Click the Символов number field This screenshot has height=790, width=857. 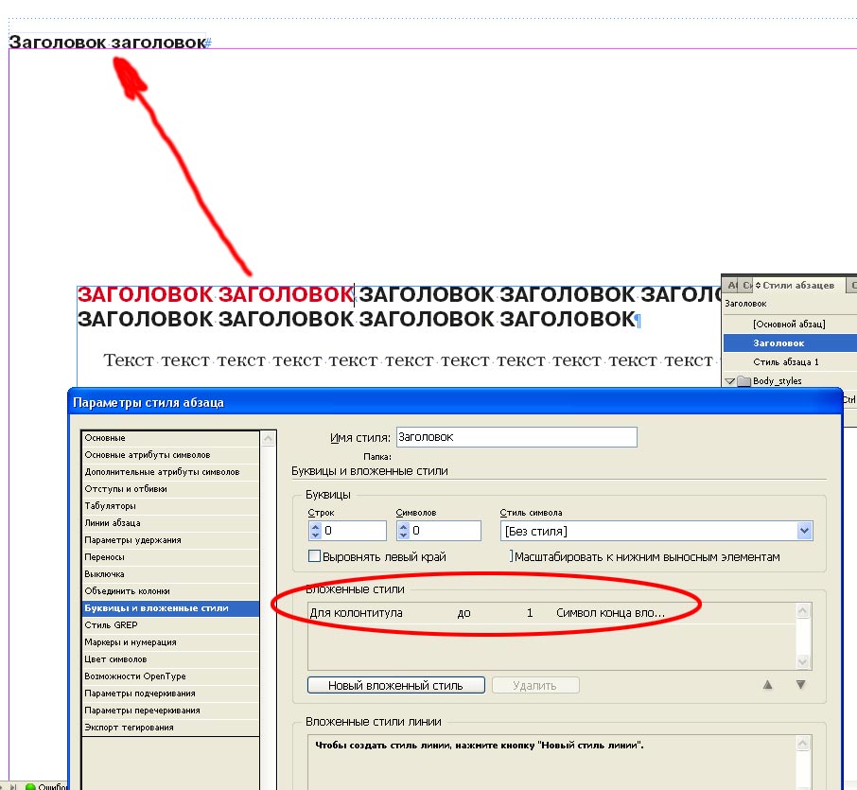coord(446,531)
